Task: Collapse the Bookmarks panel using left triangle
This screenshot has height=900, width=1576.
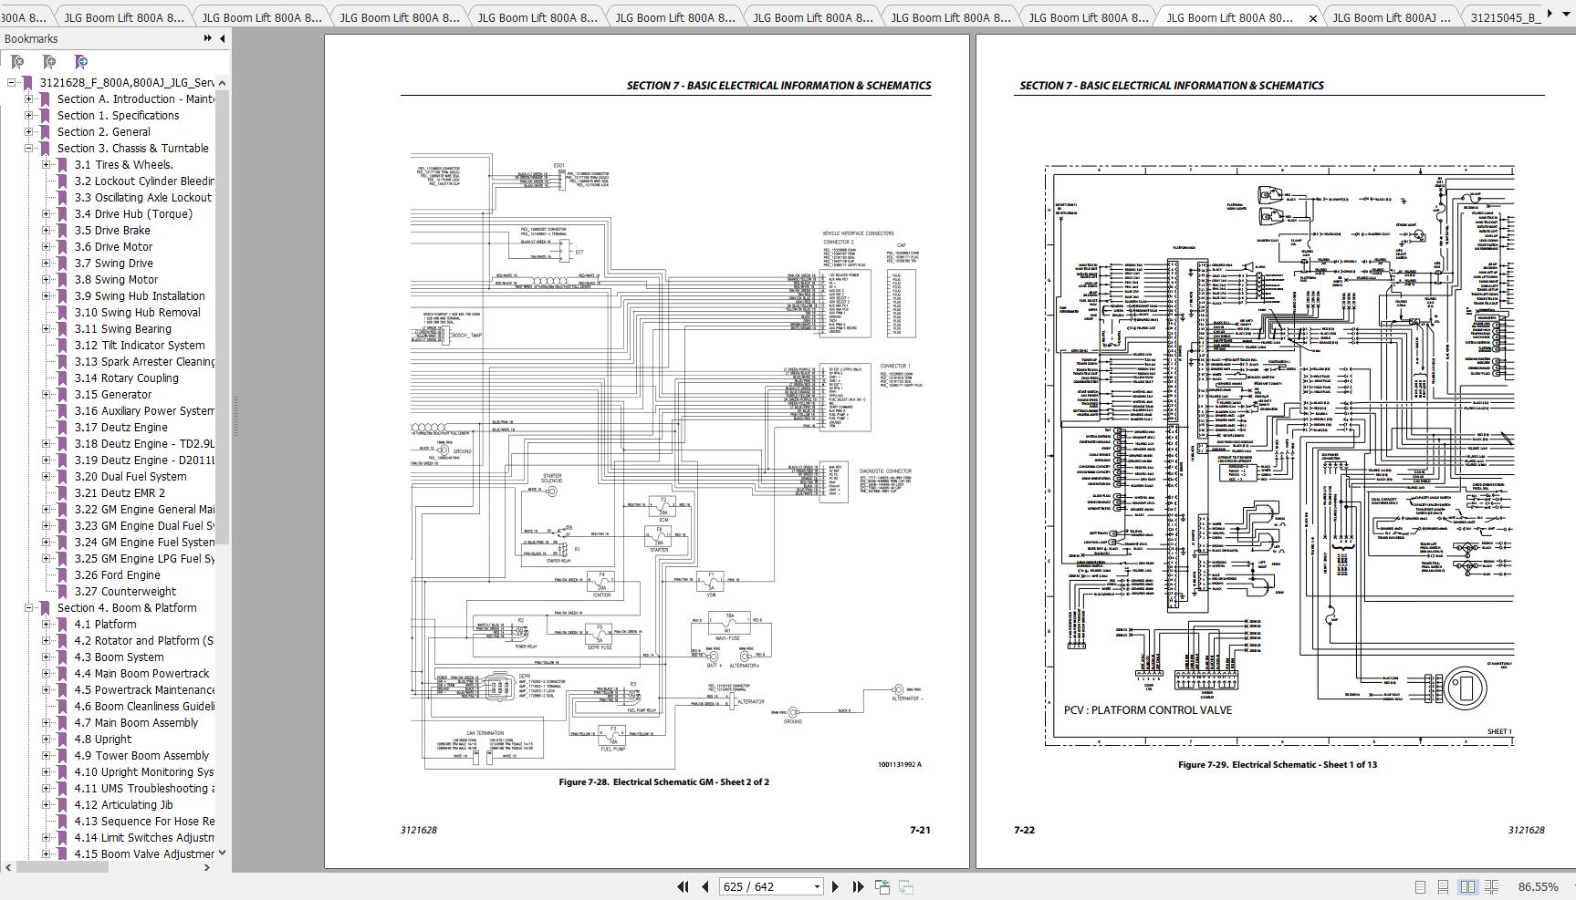Action: pos(222,38)
